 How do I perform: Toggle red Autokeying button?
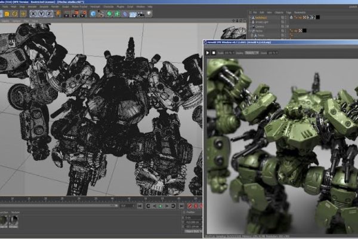pos(196,206)
